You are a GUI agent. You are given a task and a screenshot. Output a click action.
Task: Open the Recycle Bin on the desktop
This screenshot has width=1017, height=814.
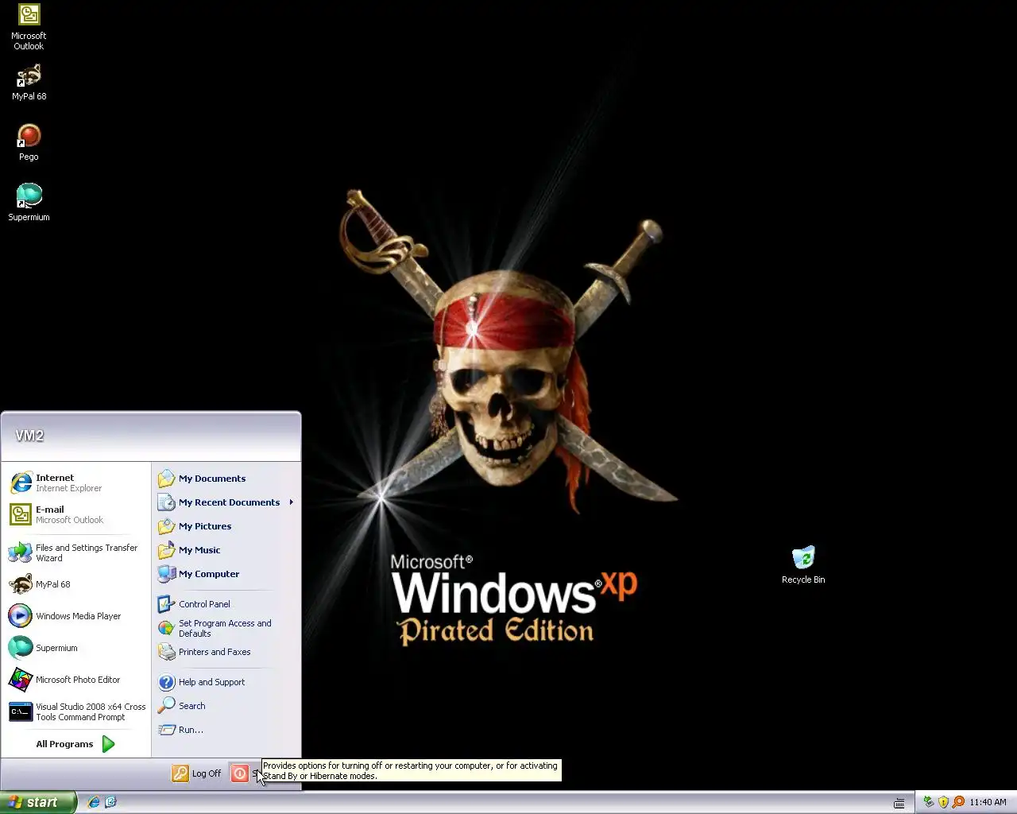tap(803, 565)
